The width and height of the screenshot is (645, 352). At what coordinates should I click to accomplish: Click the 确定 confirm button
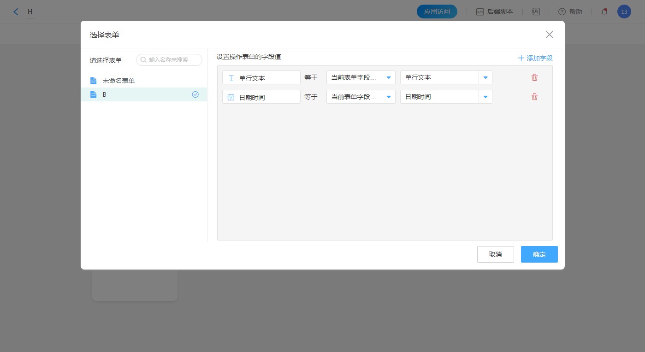[539, 254]
